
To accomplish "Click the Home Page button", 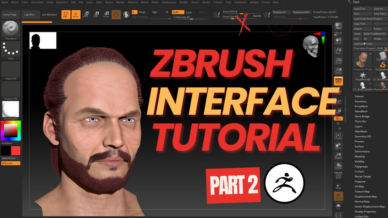I will tap(10, 15).
